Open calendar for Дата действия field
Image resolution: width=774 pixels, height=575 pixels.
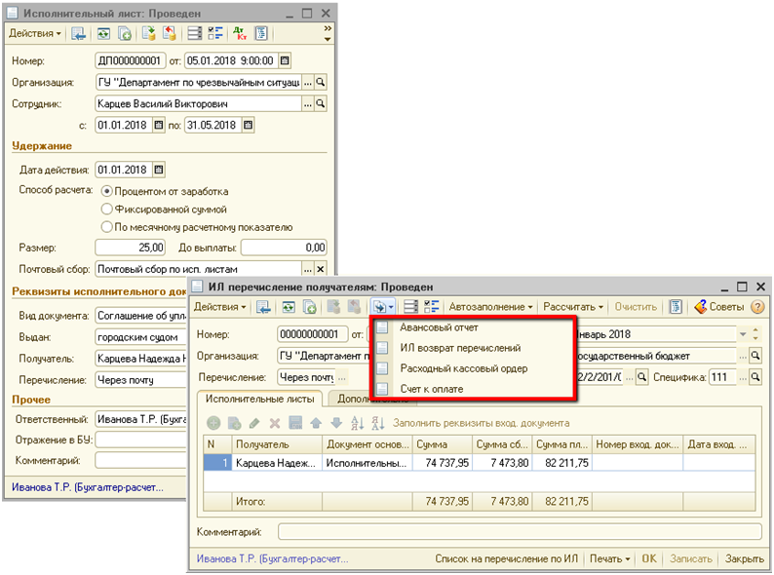tap(156, 170)
